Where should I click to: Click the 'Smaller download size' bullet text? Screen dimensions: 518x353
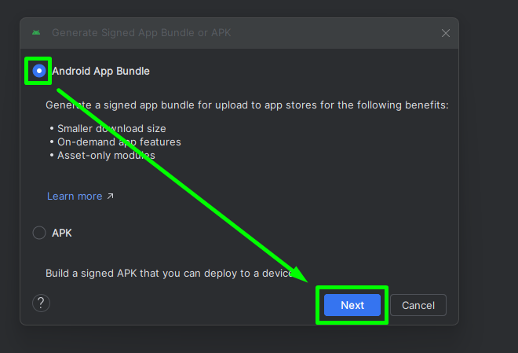click(111, 128)
